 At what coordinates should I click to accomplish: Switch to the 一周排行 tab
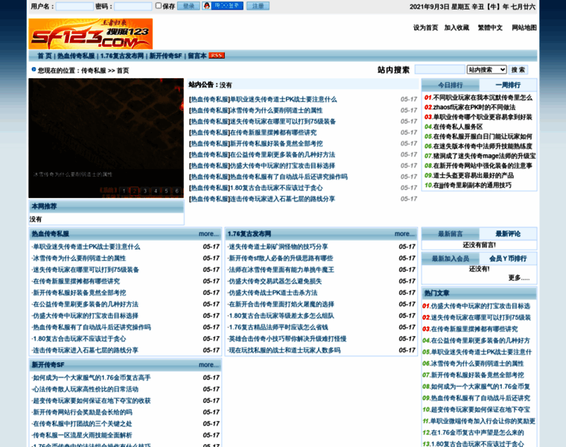(508, 85)
